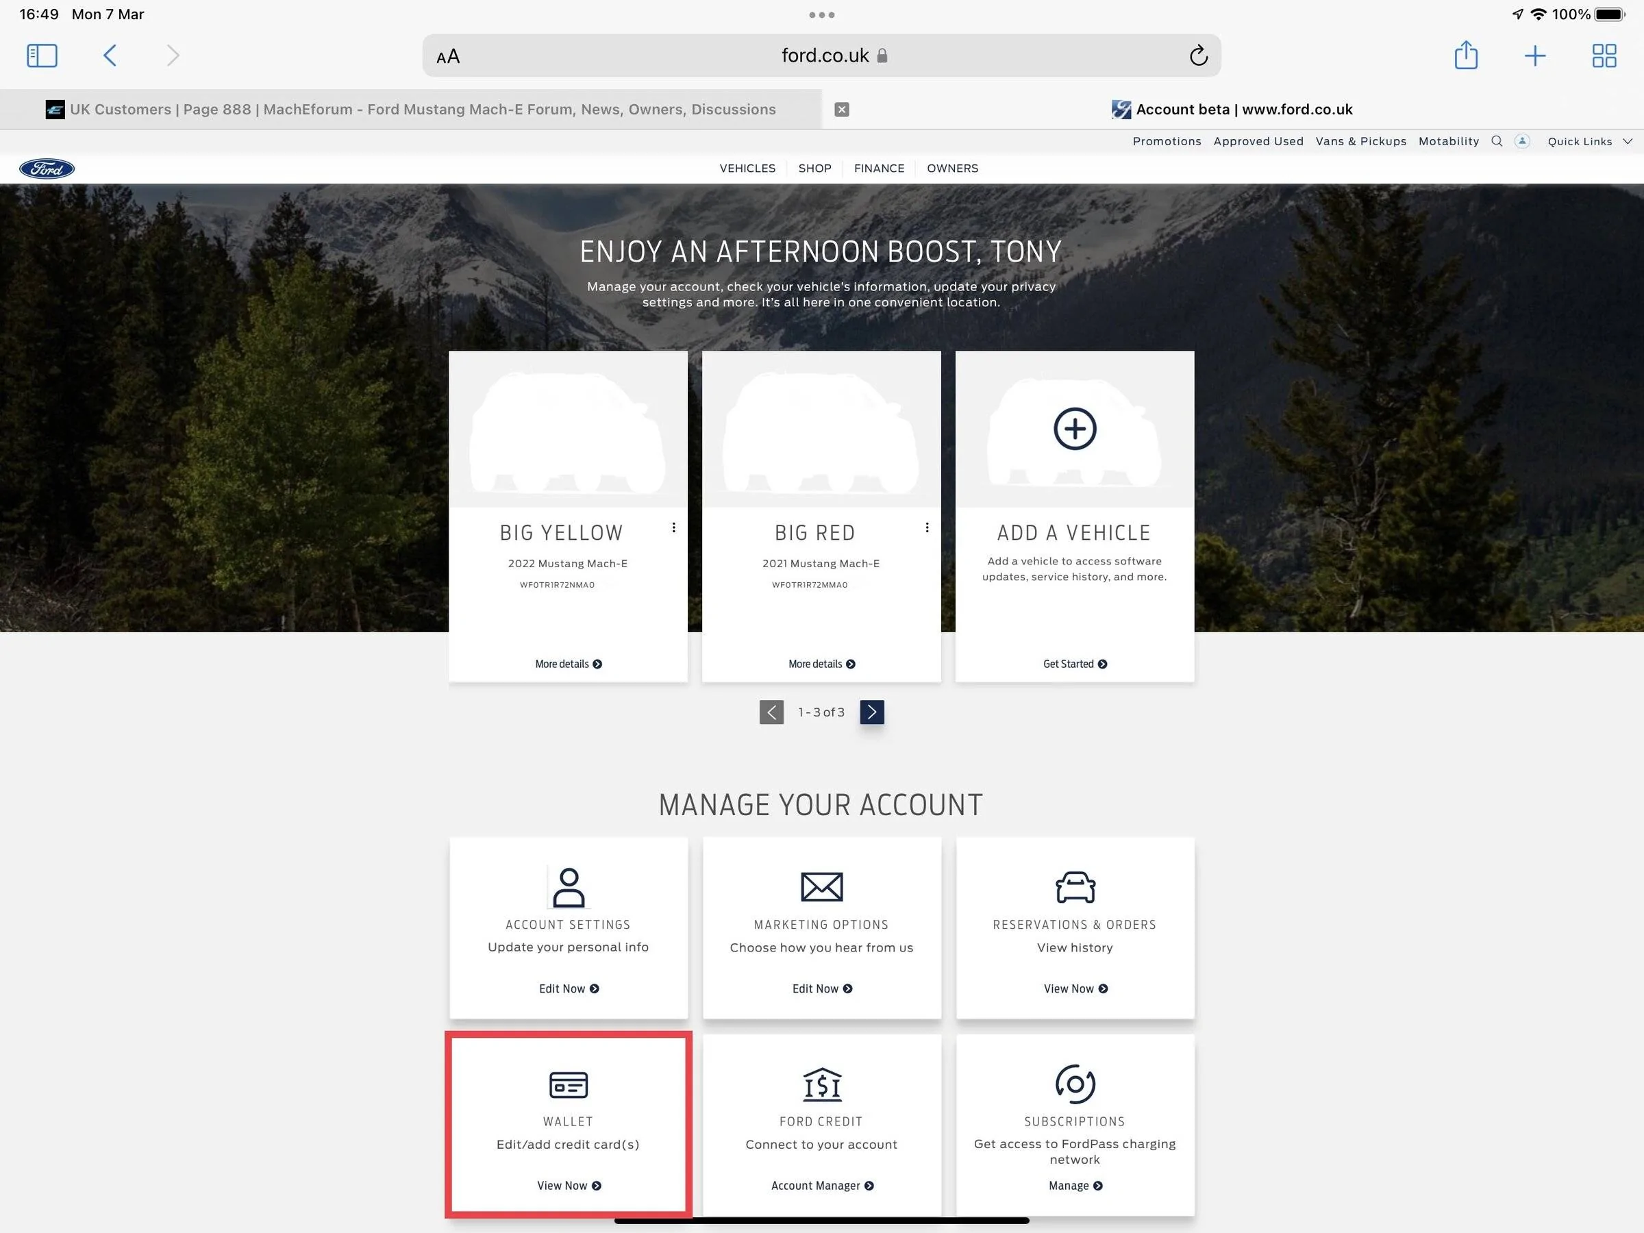Viewport: 1644px width, 1233px height.
Task: Show the tab overview grid
Action: [1604, 55]
